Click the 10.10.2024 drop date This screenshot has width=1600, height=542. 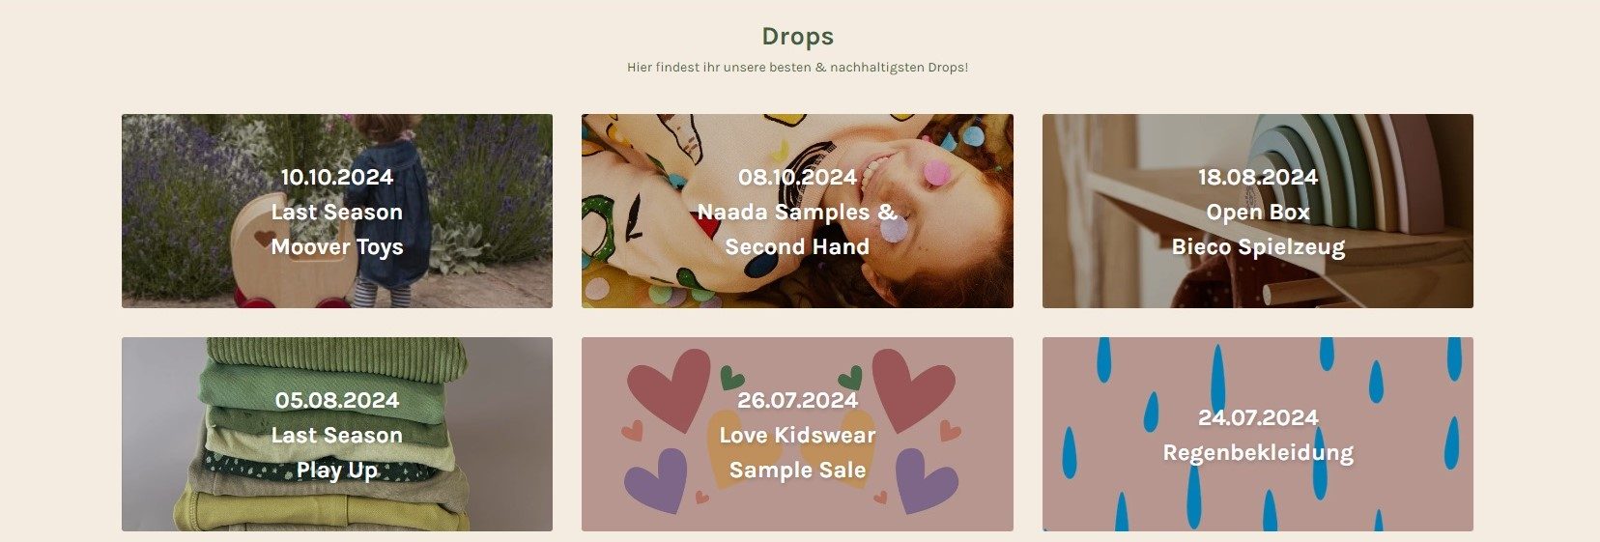(x=336, y=177)
